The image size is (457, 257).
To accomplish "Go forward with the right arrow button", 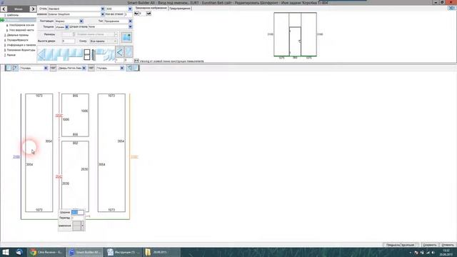I will [33, 9].
